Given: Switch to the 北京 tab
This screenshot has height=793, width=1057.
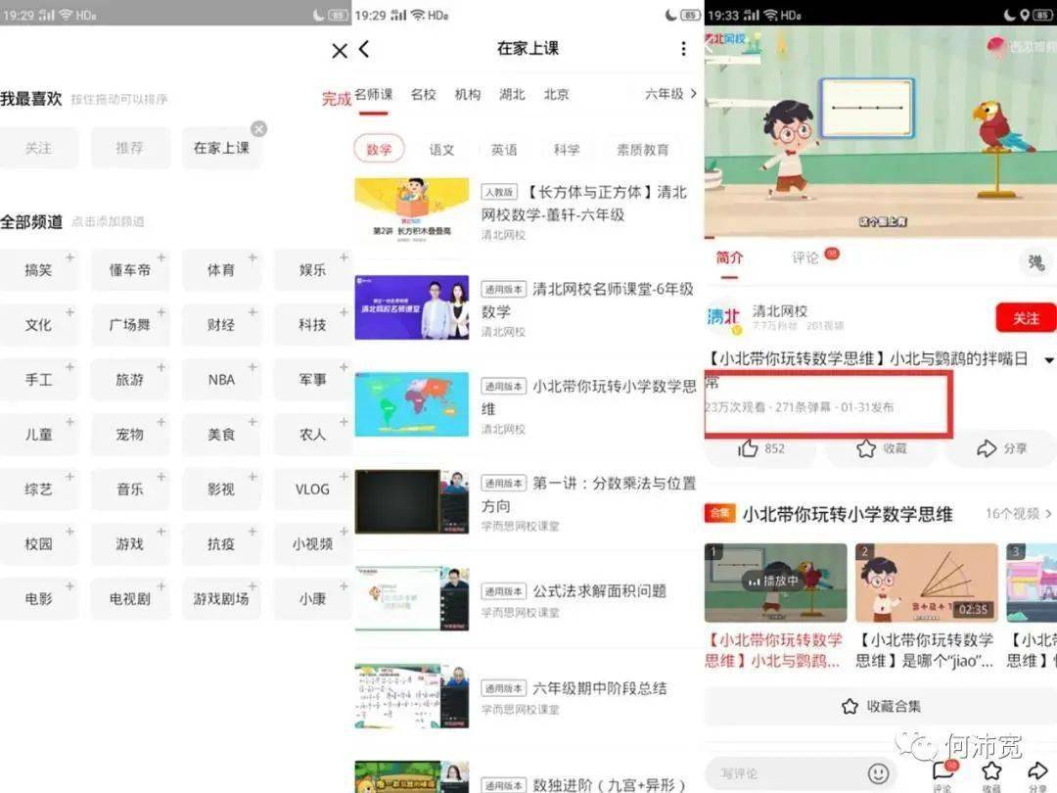Looking at the screenshot, I should click(x=557, y=94).
